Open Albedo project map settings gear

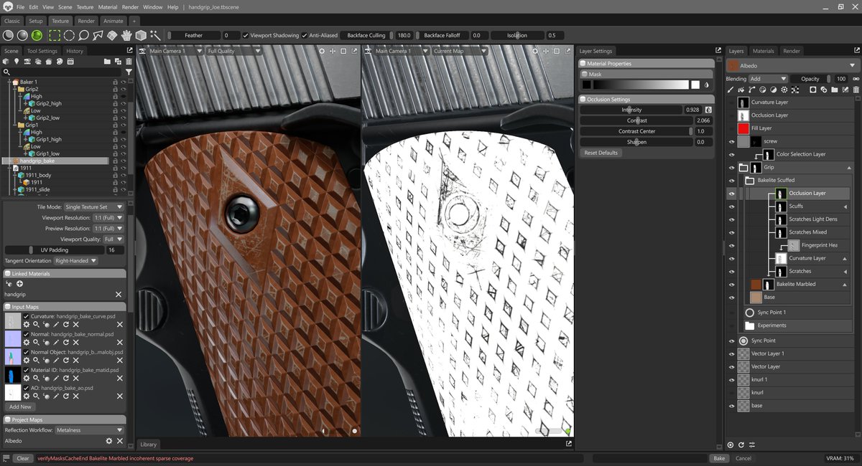click(109, 441)
